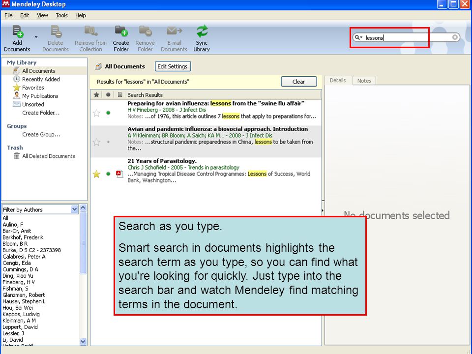This screenshot has width=472, height=354.
Task: Select "Avian and pandemic influenza" result title
Action: pyautogui.click(x=217, y=129)
